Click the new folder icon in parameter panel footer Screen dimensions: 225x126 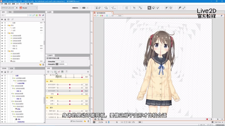pos(85,121)
